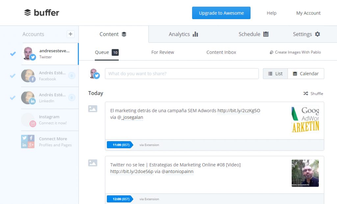The image size is (337, 204).
Task: Open the Schedule tab
Action: coord(253,34)
